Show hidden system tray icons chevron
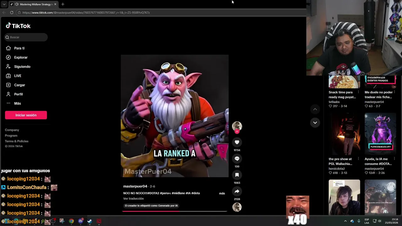Image resolution: width=402 pixels, height=226 pixels. (x=345, y=221)
